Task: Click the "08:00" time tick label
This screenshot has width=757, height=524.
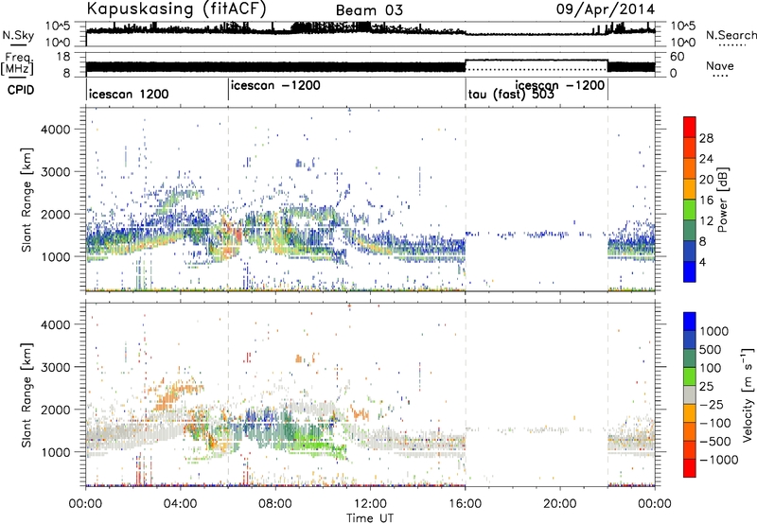Action: 275,504
